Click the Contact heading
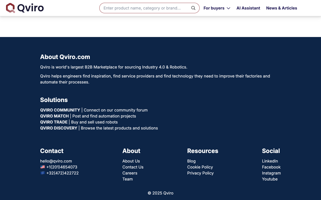This screenshot has height=200, width=321. (x=52, y=151)
